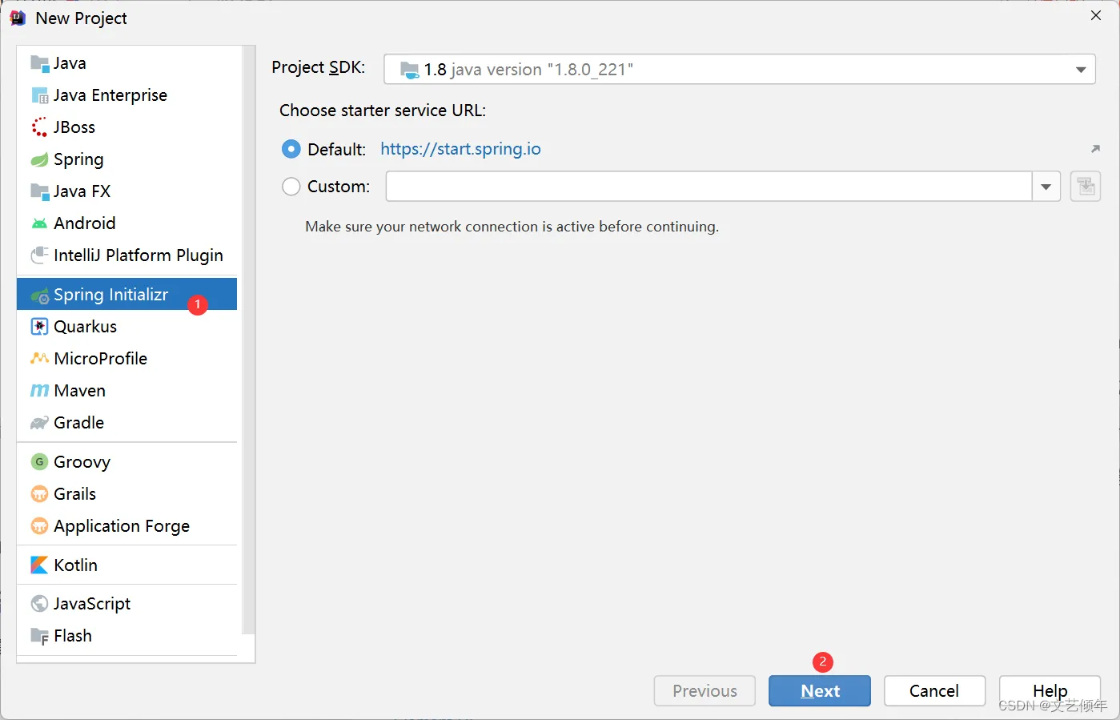Click the Groovy G icon
Viewport: 1120px width, 720px height.
39,462
